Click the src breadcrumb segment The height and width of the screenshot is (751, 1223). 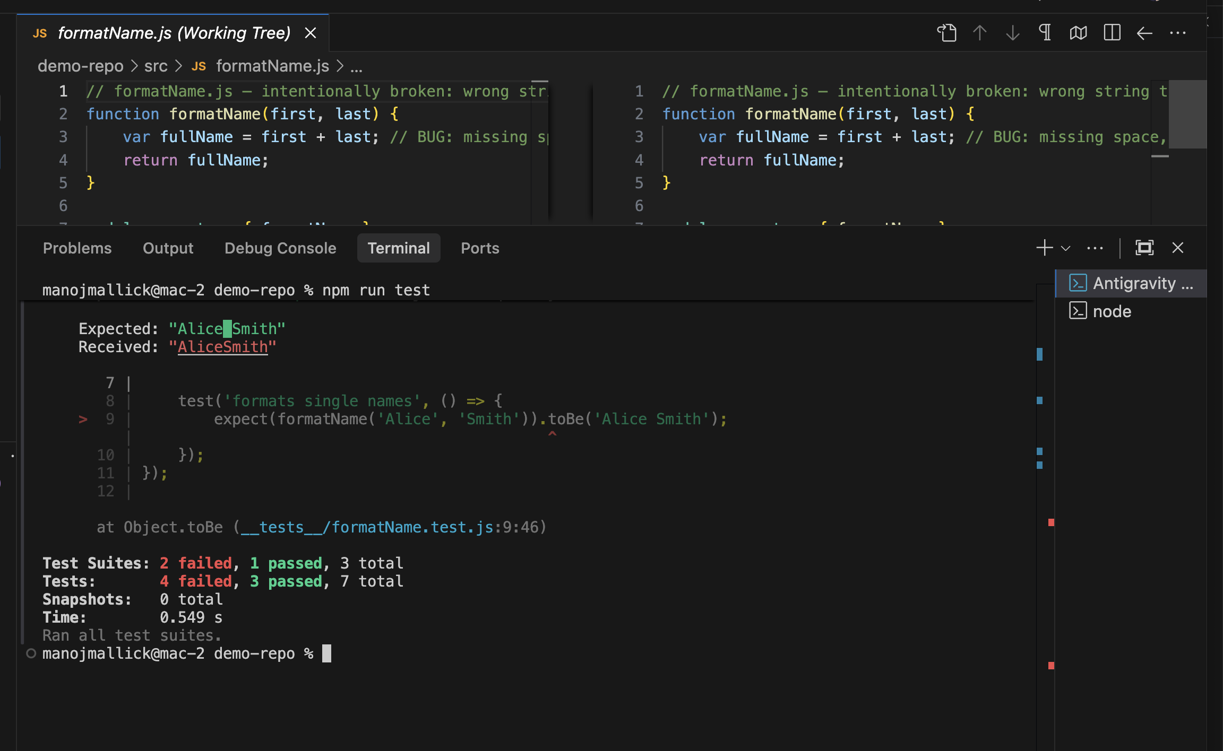[x=156, y=66]
